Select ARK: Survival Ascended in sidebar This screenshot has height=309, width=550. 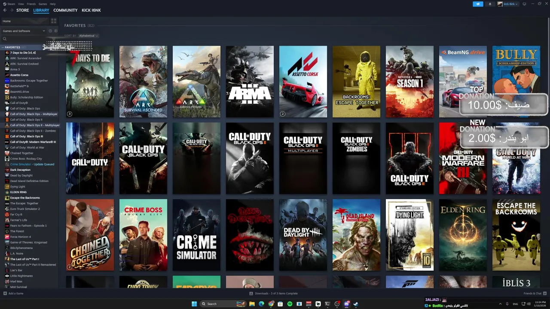(26, 58)
